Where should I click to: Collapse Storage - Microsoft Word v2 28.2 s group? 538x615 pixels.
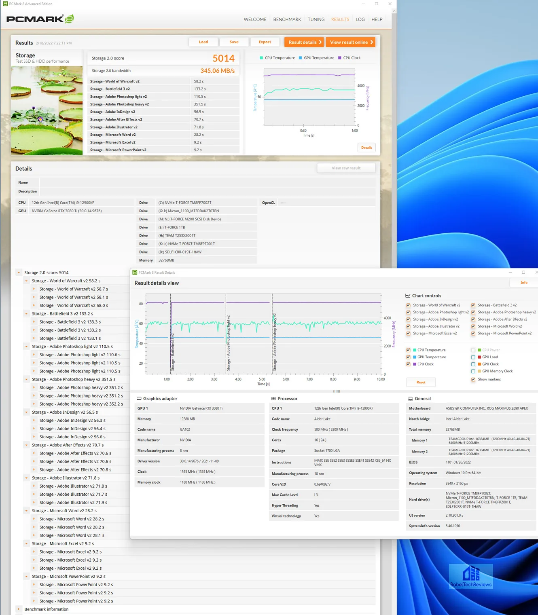pyautogui.click(x=26, y=511)
